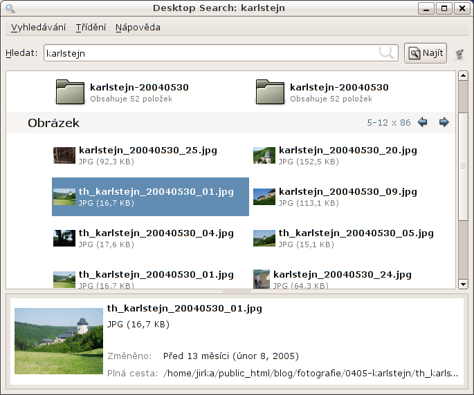
Task: Select karlstejn_20040530_25.jpg file name
Action: tap(148, 151)
